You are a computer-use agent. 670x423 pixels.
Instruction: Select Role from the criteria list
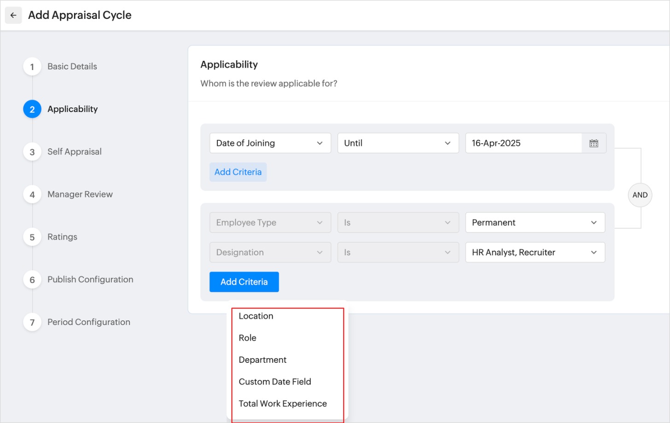point(248,338)
